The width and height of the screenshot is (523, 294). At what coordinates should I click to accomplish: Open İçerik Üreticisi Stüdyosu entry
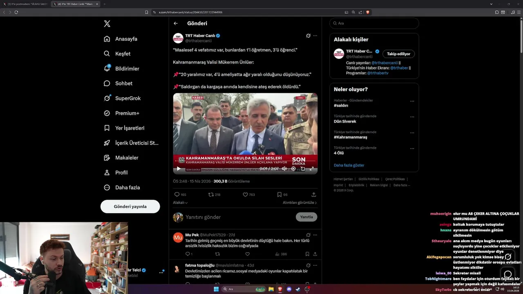[x=131, y=143]
